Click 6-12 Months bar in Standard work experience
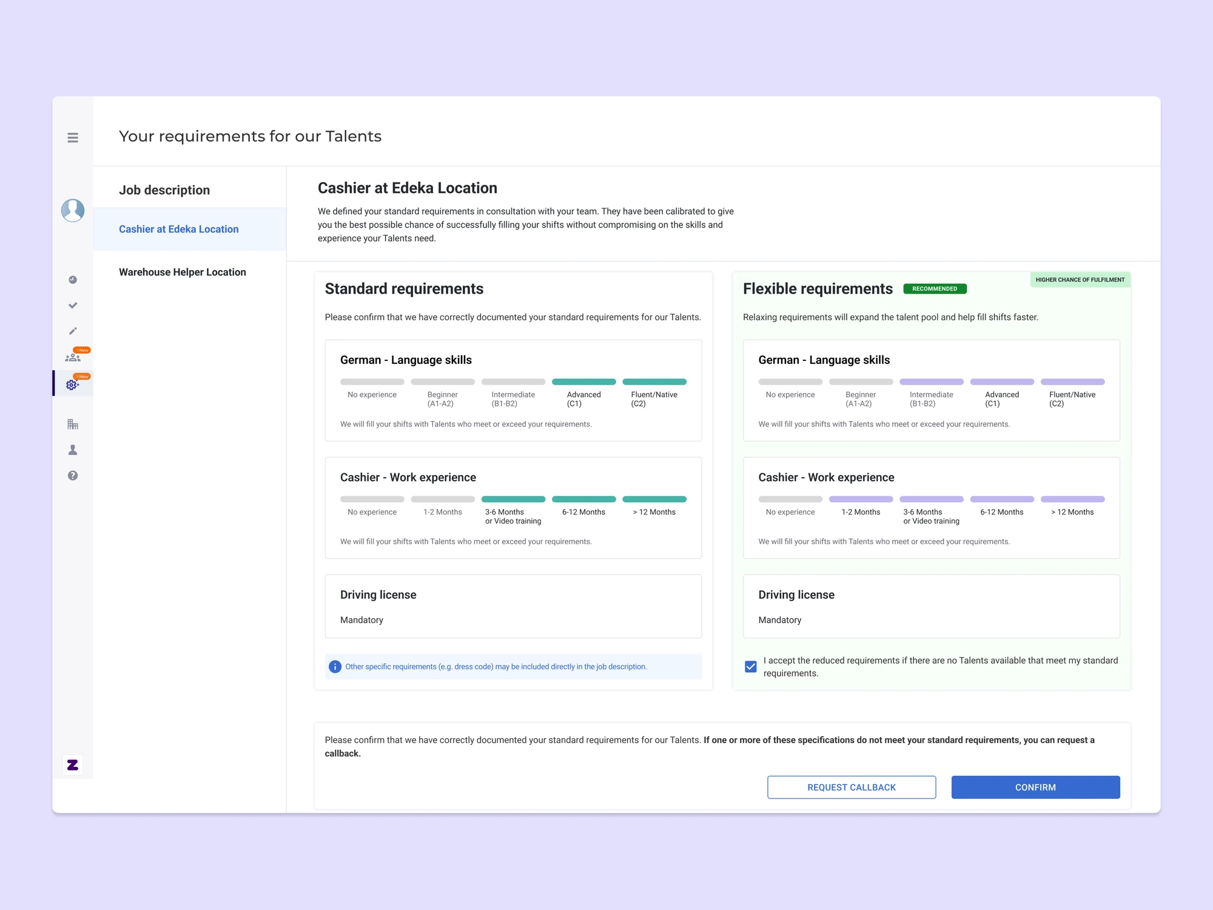The height and width of the screenshot is (910, 1213). 583,499
